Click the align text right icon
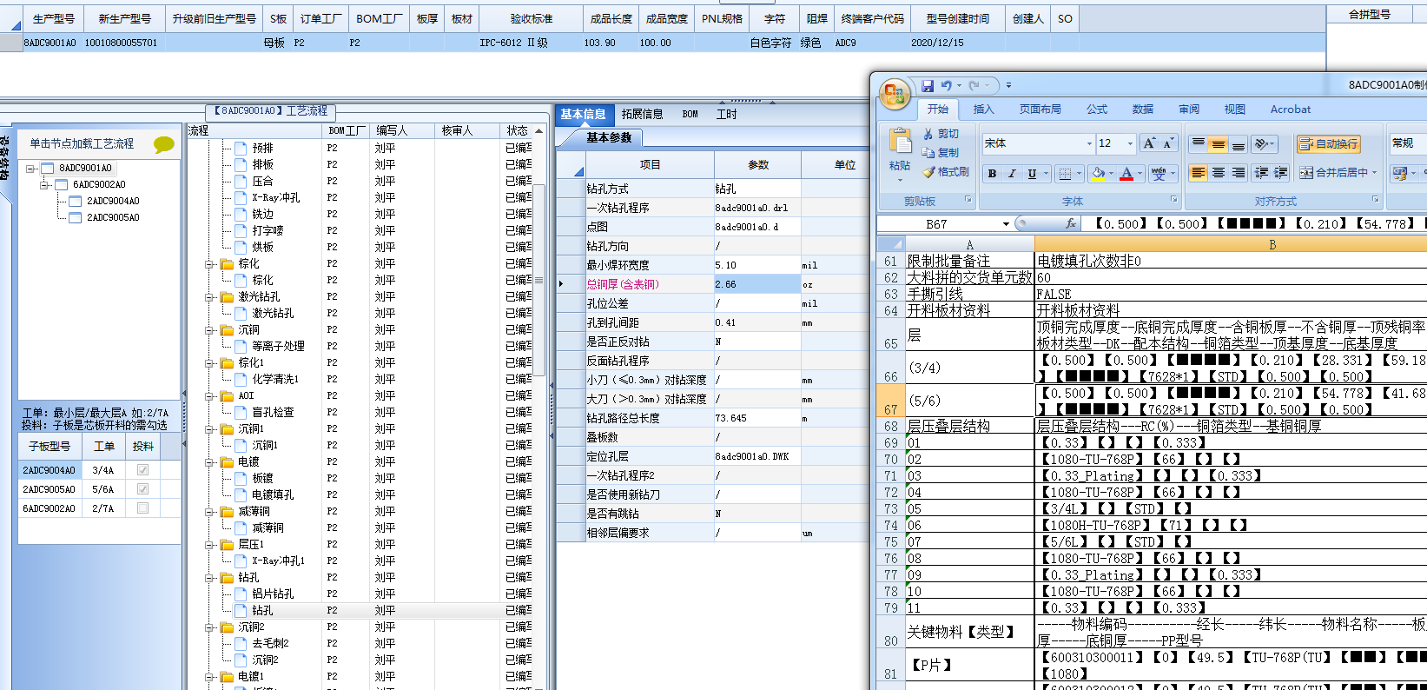 tap(1239, 173)
